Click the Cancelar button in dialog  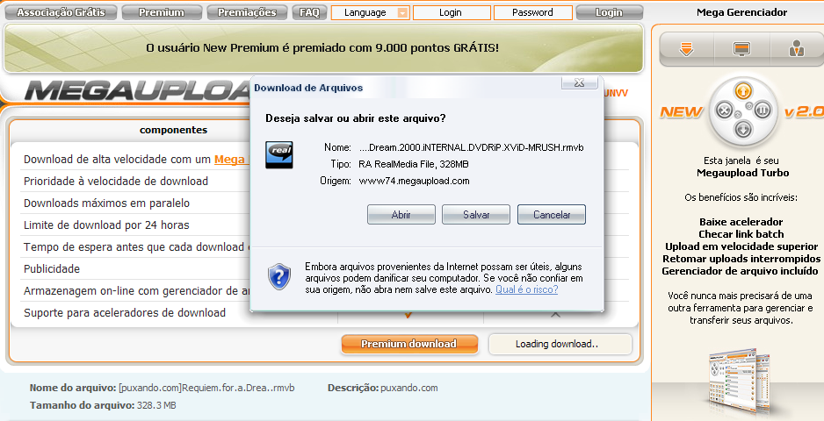click(x=552, y=214)
